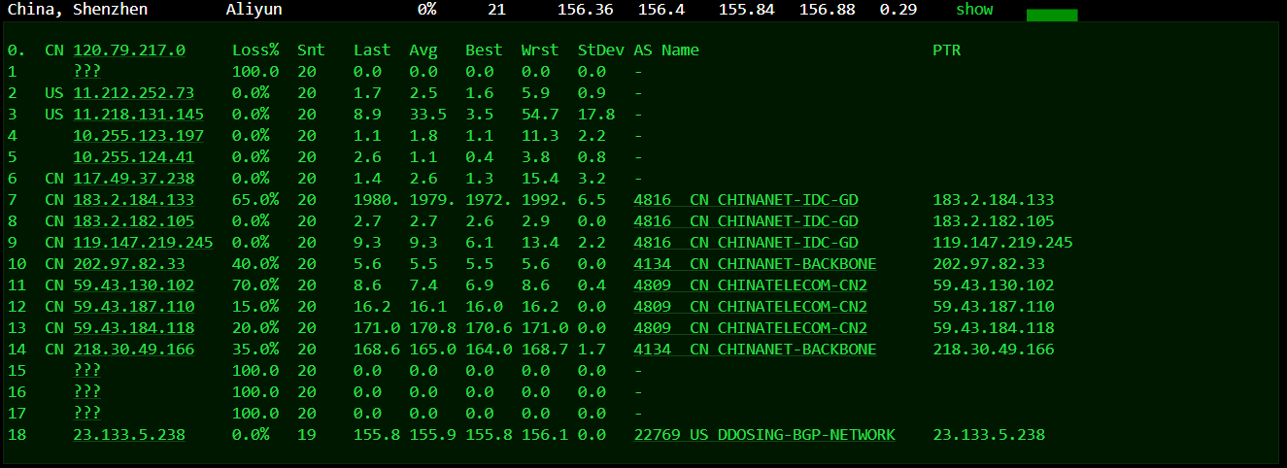Image resolution: width=1287 pixels, height=468 pixels.
Task: Open the hop 14 IP 218.30.49.166 link
Action: click(133, 350)
